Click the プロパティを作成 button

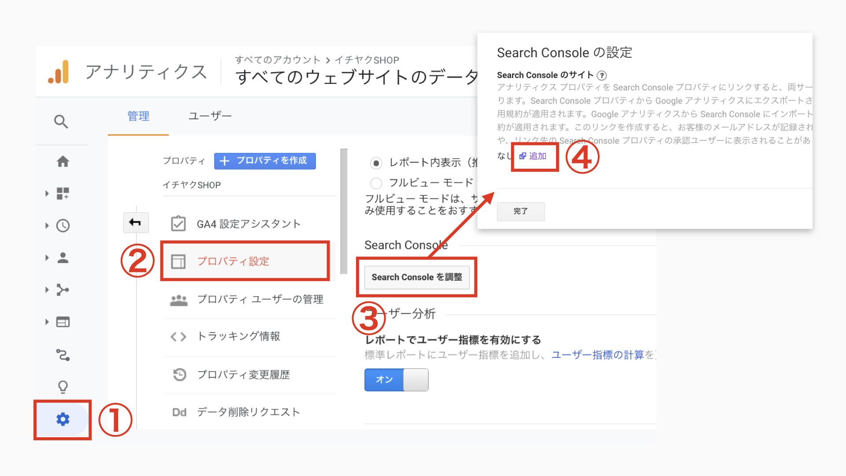265,161
